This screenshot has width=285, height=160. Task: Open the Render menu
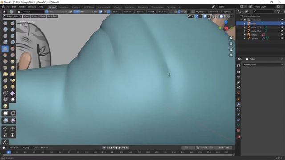click(x=22, y=7)
